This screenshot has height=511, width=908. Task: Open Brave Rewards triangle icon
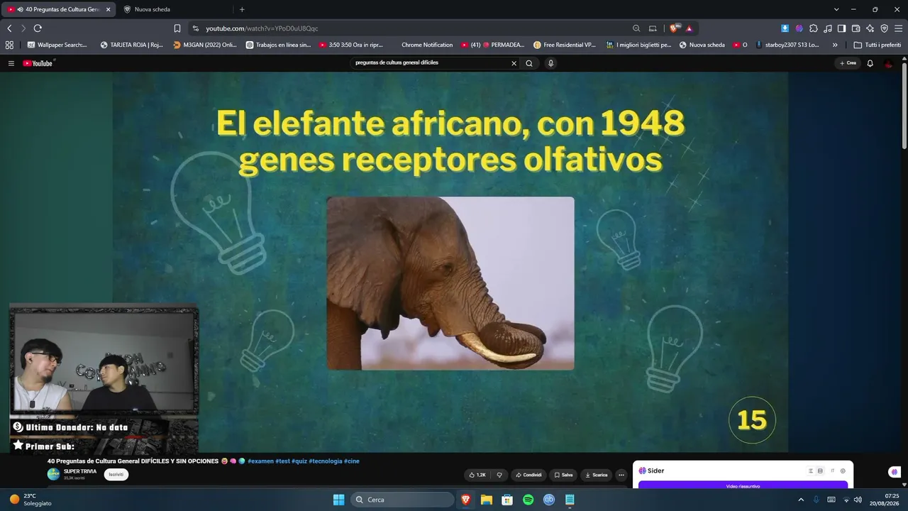point(689,28)
